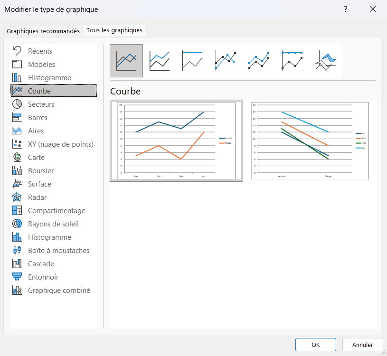Select the basic line chart subtype icon
The image size is (387, 356).
(126, 61)
